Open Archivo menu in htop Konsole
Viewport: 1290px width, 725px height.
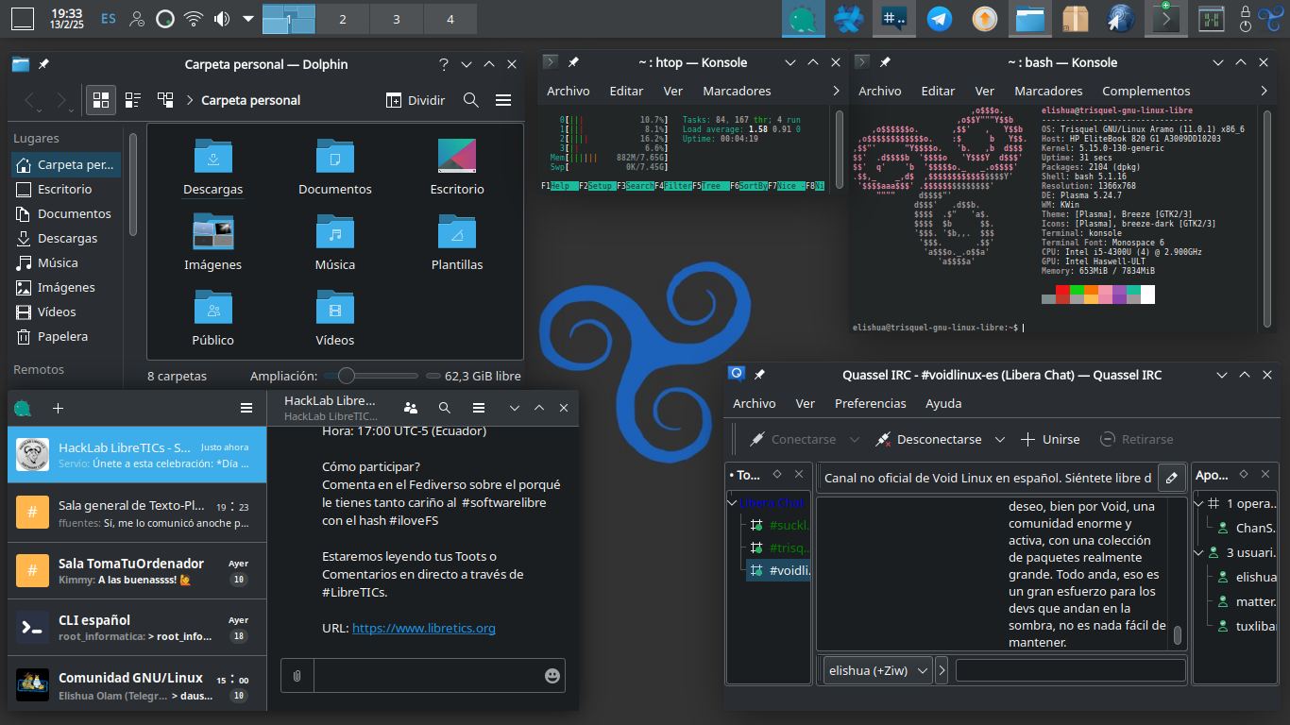tap(569, 91)
